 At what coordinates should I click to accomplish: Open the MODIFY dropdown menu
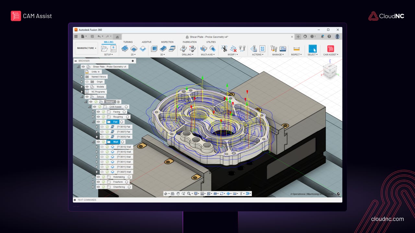point(233,55)
